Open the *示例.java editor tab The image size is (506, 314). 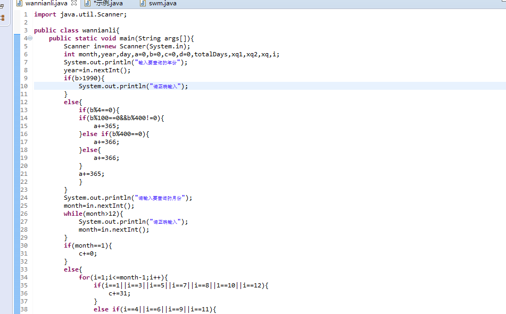tap(108, 3)
